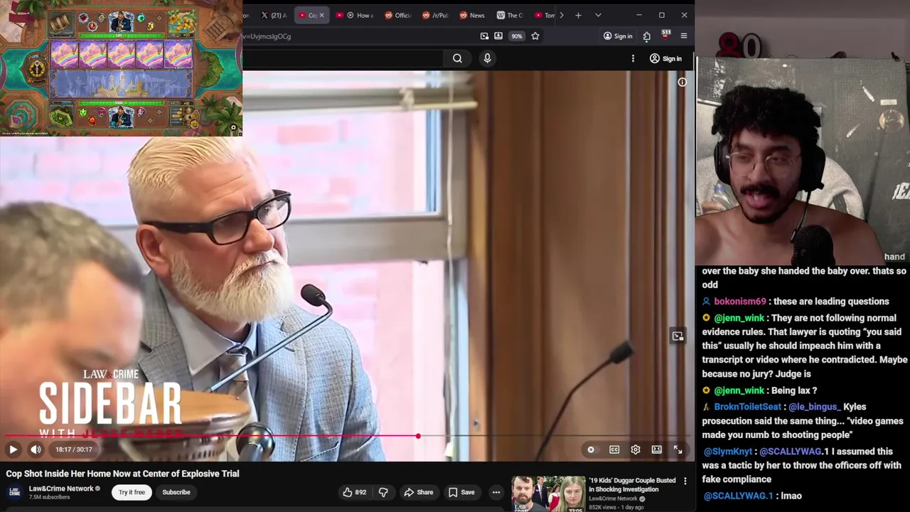Image resolution: width=910 pixels, height=512 pixels.
Task: Click the YouTube search input field
Action: [344, 58]
